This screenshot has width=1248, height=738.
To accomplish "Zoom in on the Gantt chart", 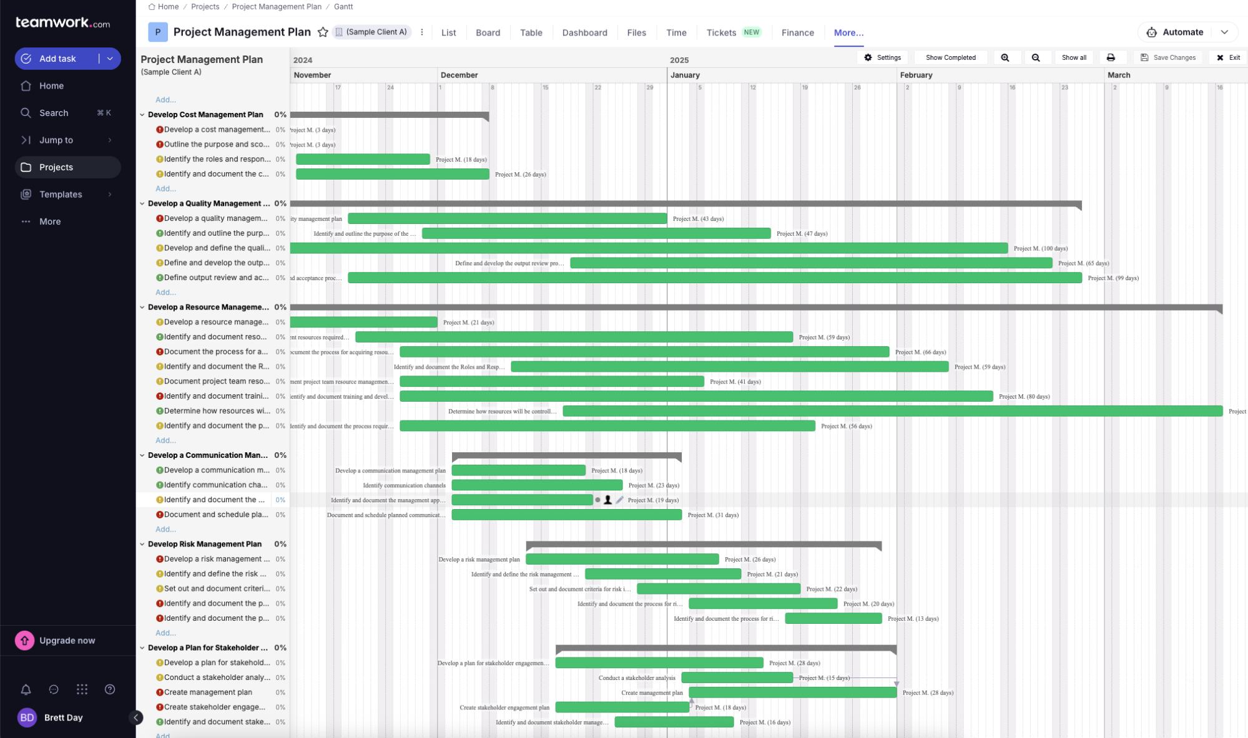I will point(1006,57).
